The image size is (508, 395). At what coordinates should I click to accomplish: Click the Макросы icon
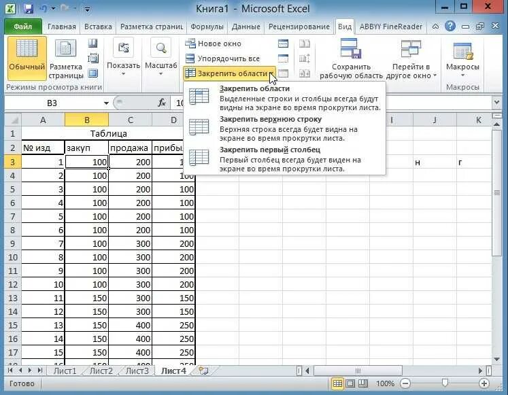tap(462, 52)
